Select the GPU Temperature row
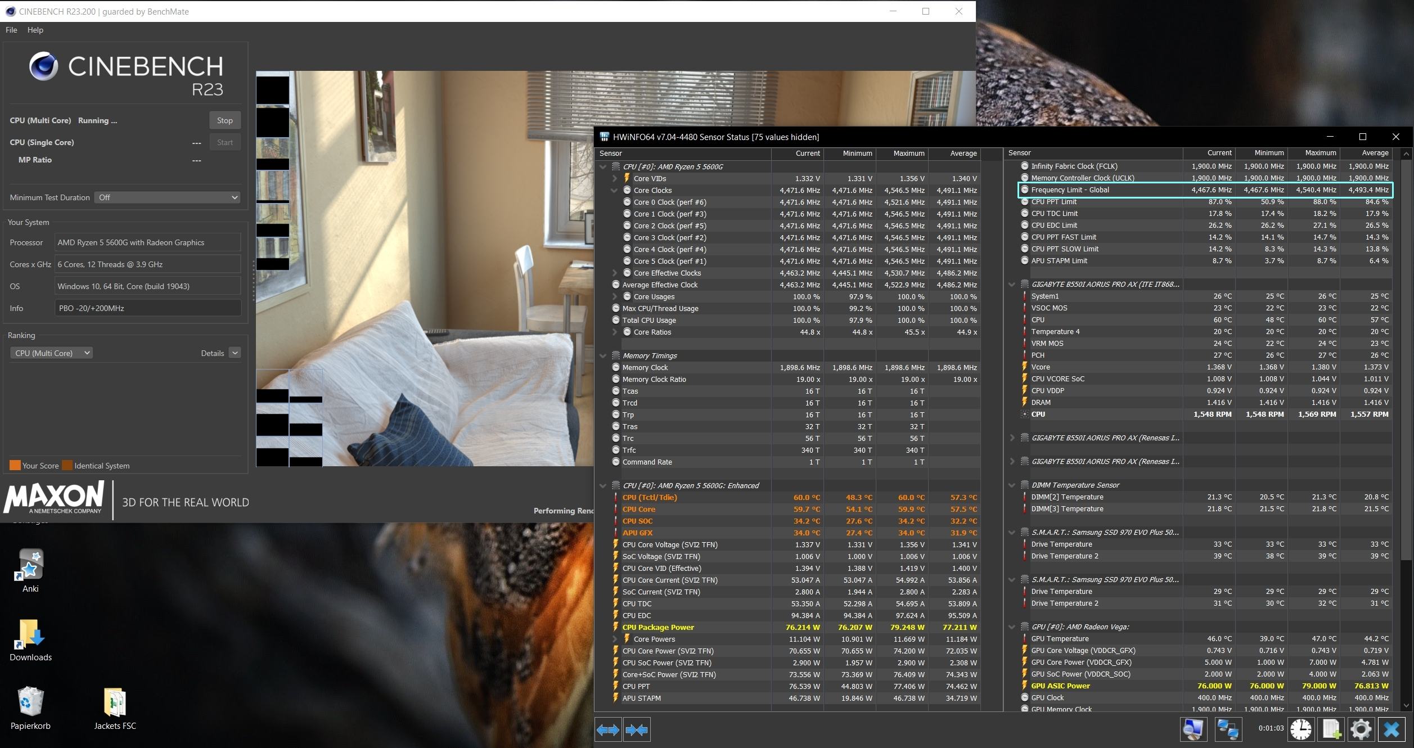This screenshot has width=1414, height=748. (1205, 638)
